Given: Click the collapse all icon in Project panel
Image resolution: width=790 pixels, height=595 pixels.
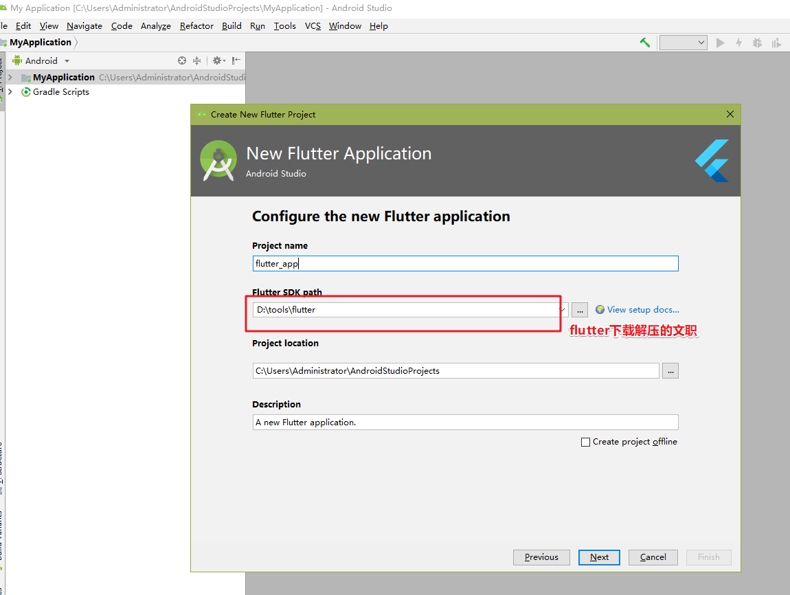Looking at the screenshot, I should (197, 60).
